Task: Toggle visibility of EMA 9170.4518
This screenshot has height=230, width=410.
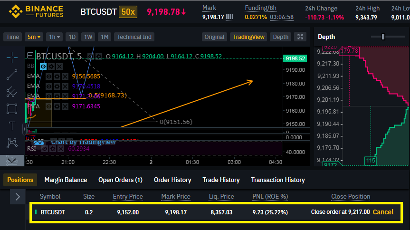Action: pyautogui.click(x=48, y=86)
